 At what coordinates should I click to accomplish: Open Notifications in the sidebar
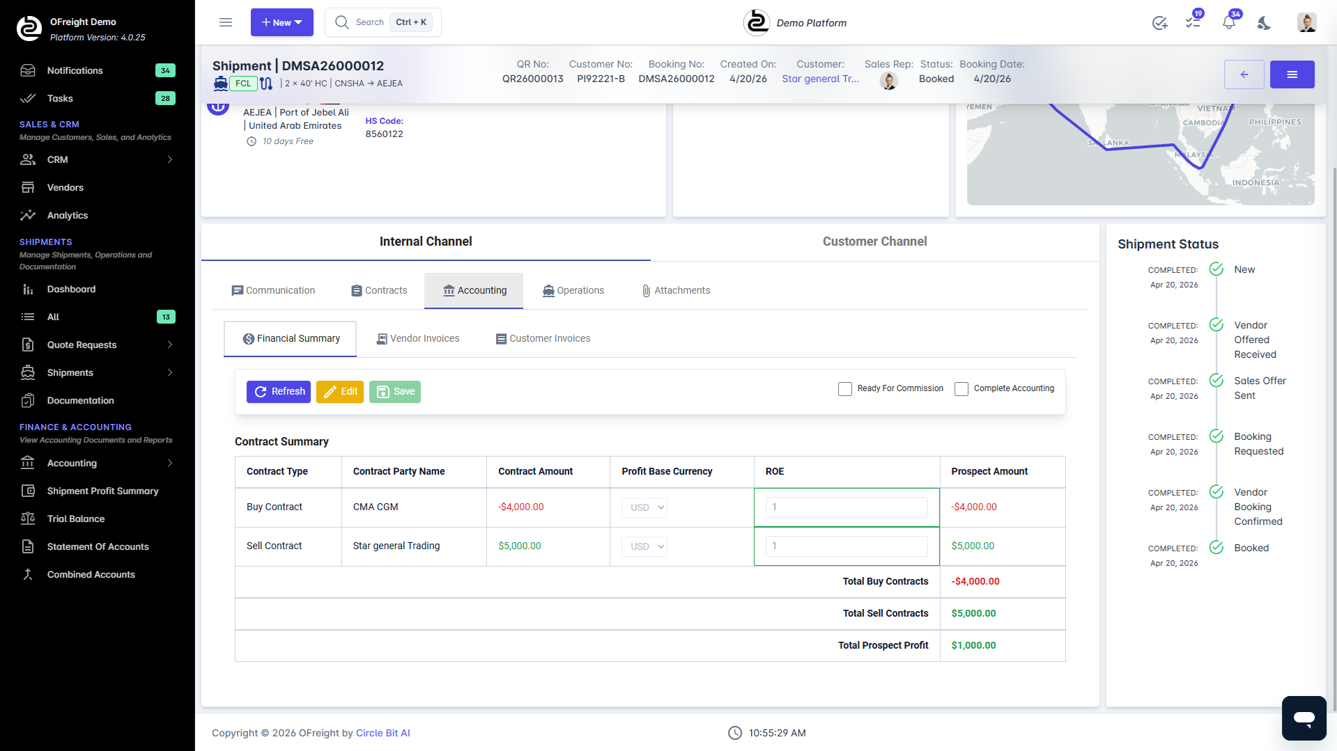(x=98, y=70)
